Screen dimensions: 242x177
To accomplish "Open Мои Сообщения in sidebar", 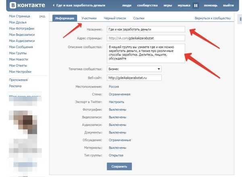I will (21, 47).
